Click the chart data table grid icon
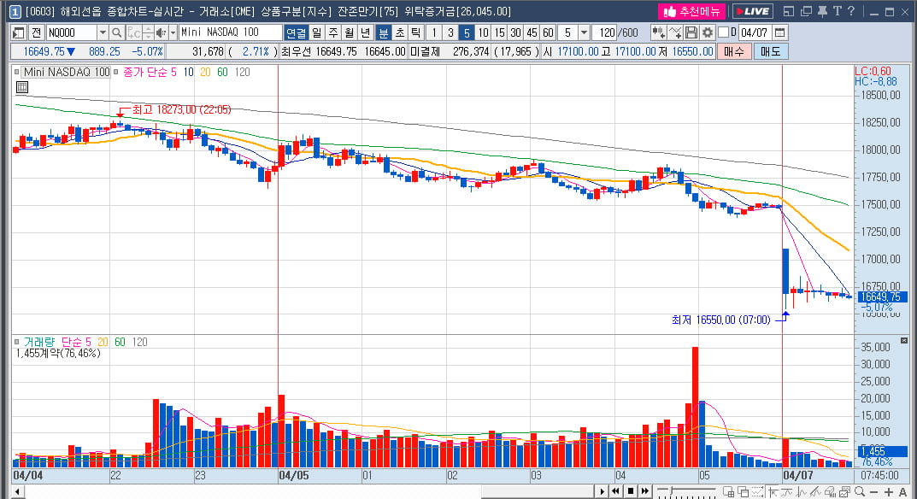 (22, 87)
